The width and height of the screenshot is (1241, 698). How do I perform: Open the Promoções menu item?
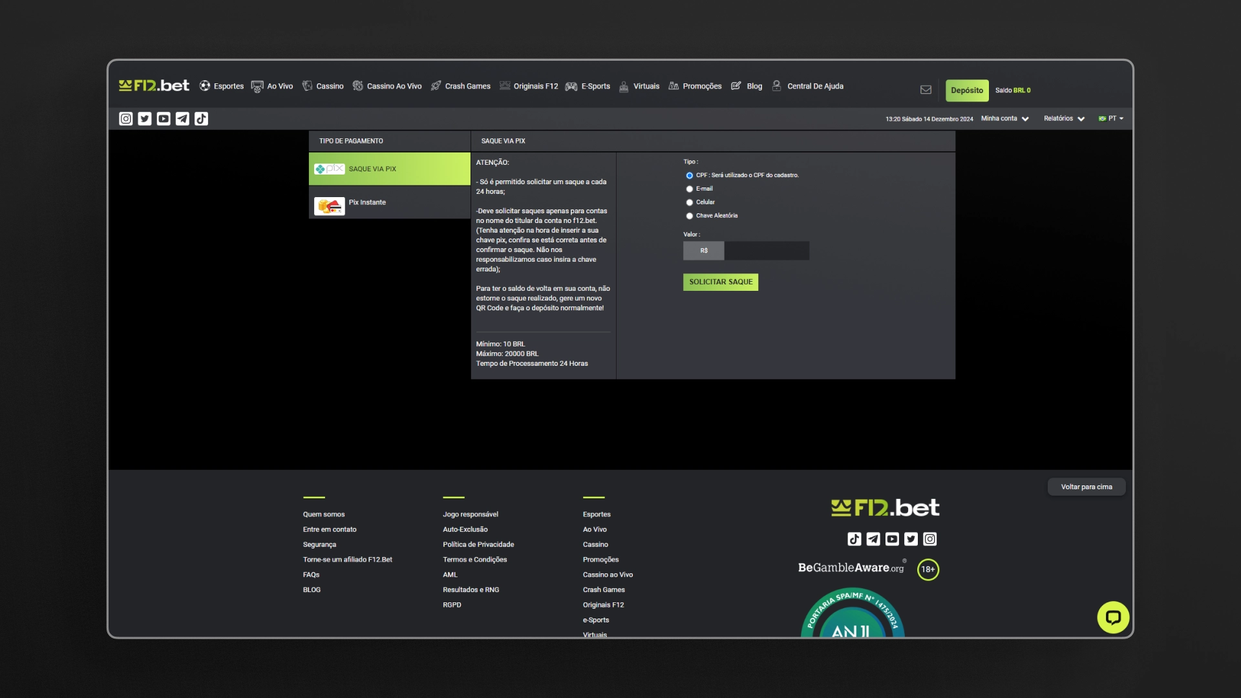(x=702, y=85)
